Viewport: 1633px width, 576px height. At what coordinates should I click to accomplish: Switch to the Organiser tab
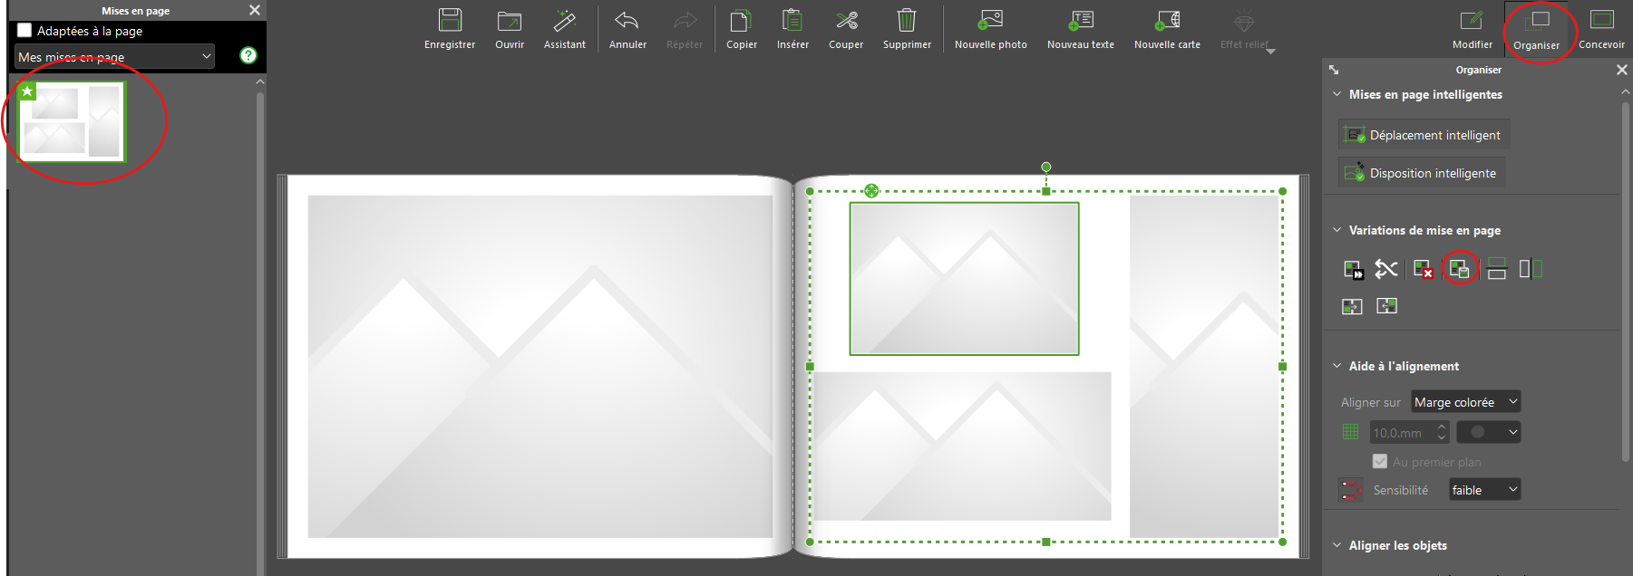pyautogui.click(x=1537, y=29)
